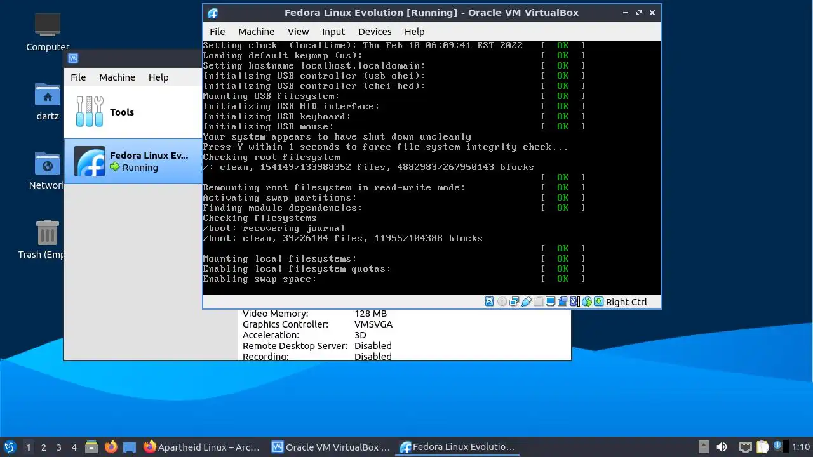Switch to Oracle VM VirtualBox Manager taskbar button
Image resolution: width=813 pixels, height=457 pixels.
point(331,447)
